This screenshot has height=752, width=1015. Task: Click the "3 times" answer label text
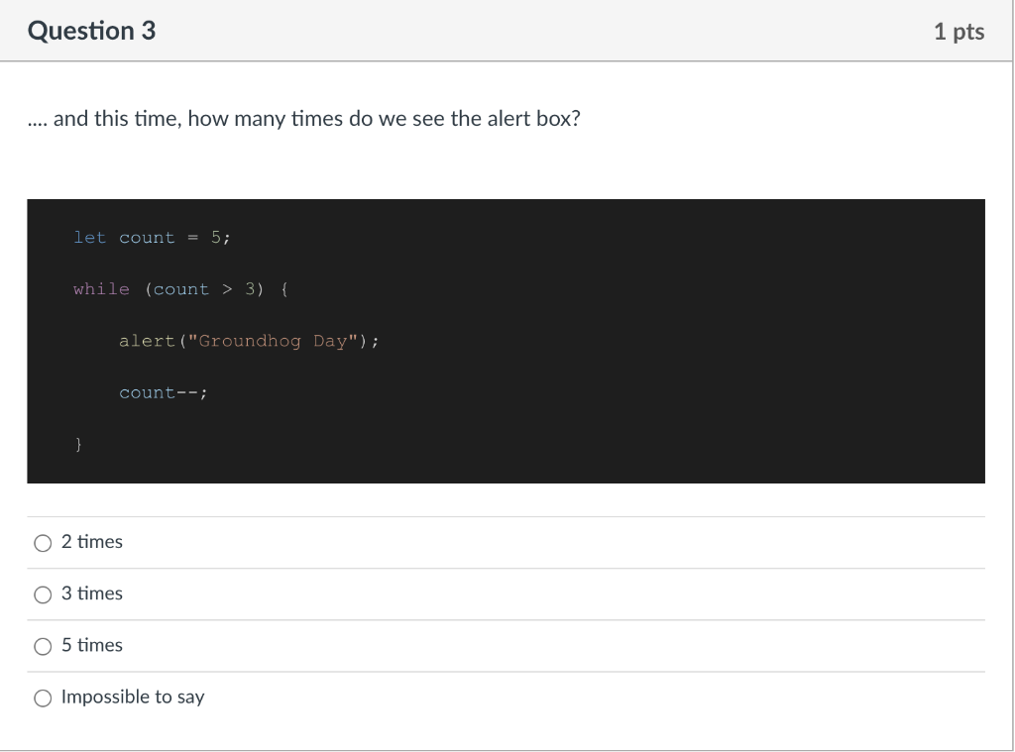point(92,593)
